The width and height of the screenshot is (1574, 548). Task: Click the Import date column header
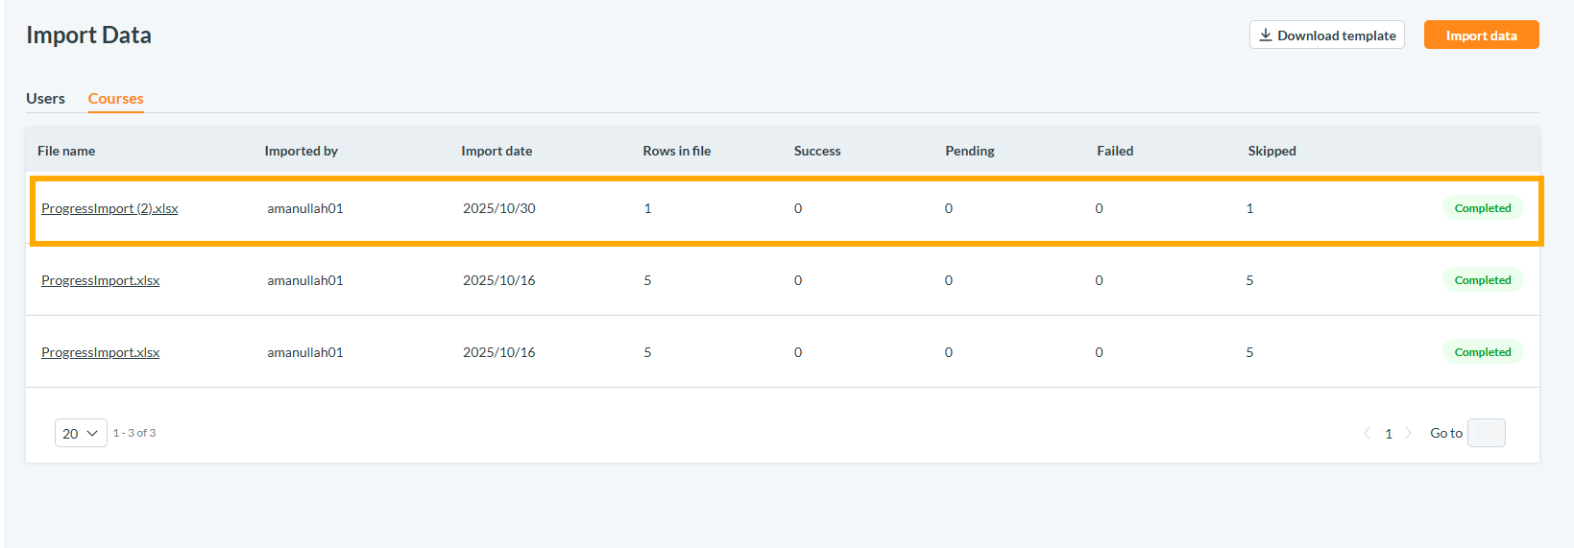(x=496, y=151)
